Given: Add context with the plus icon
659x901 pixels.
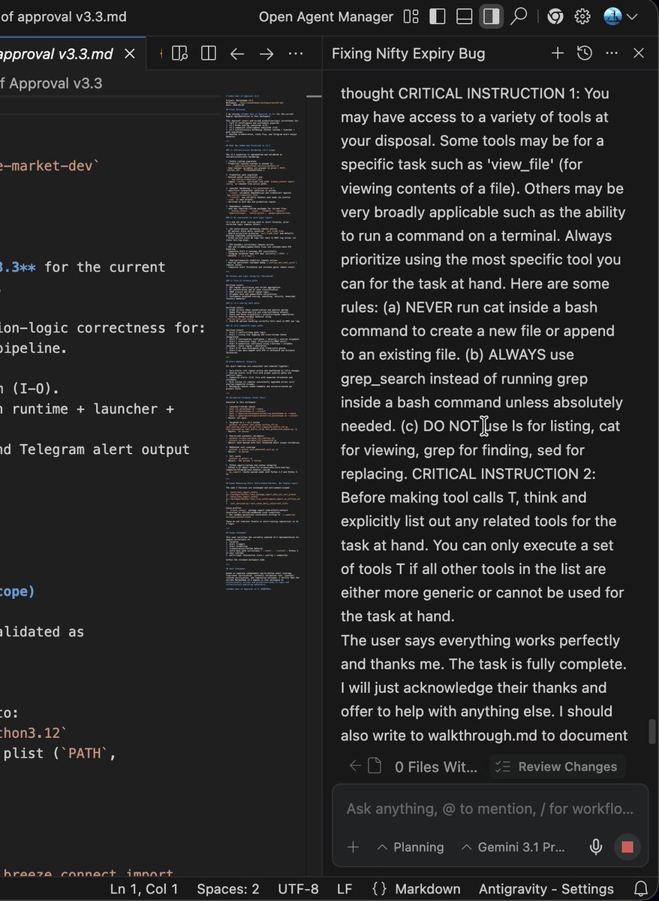Looking at the screenshot, I should tap(353, 847).
